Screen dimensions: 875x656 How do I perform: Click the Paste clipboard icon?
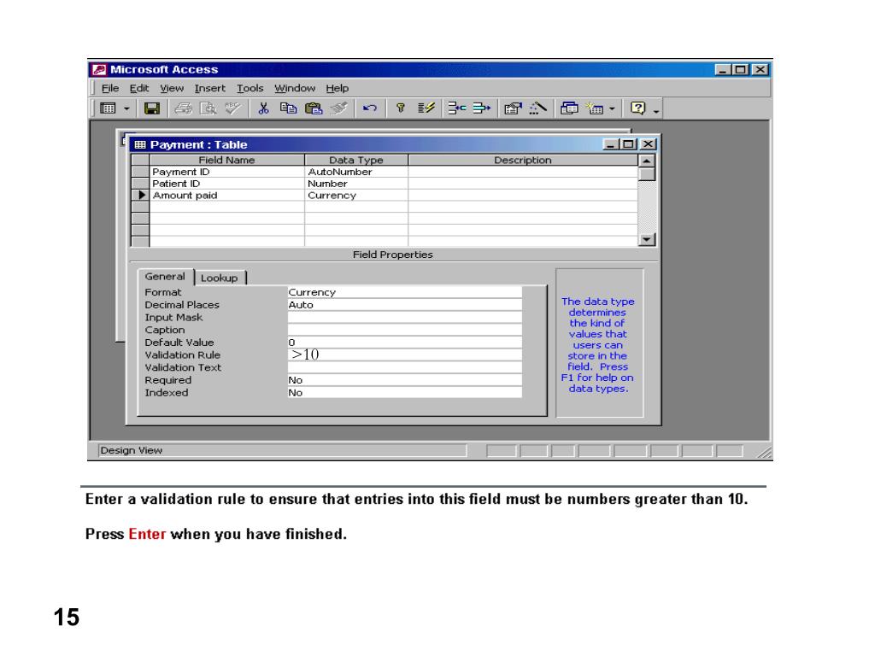coord(314,108)
